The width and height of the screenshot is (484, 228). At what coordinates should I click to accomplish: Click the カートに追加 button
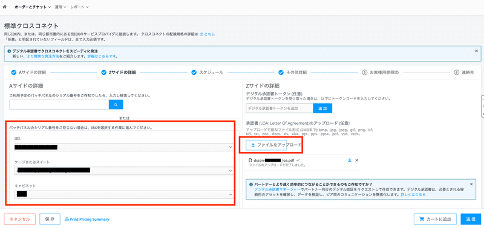tap(435, 220)
